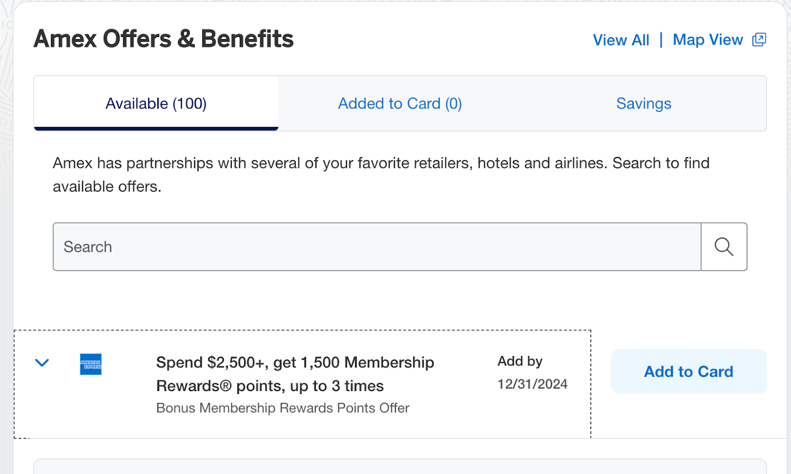Switch to the Available (100) tab

(x=156, y=104)
